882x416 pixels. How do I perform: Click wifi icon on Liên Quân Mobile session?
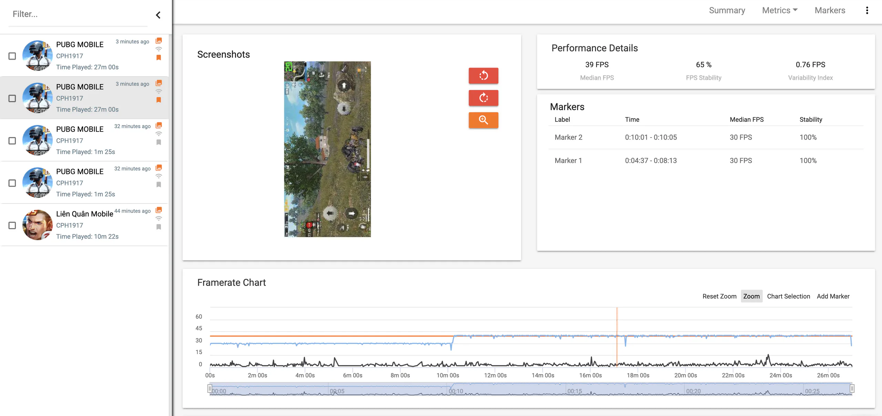pyautogui.click(x=159, y=219)
